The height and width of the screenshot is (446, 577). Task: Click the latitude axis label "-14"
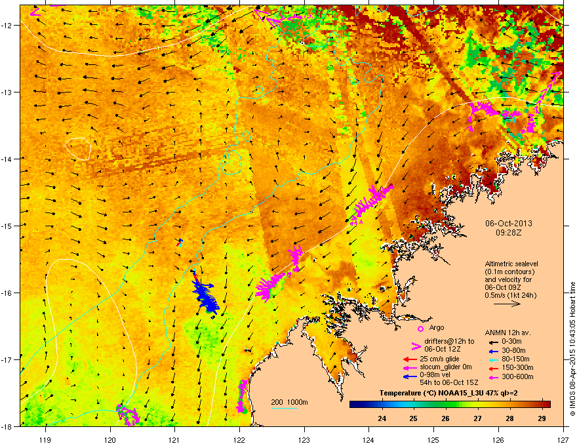tap(7, 159)
